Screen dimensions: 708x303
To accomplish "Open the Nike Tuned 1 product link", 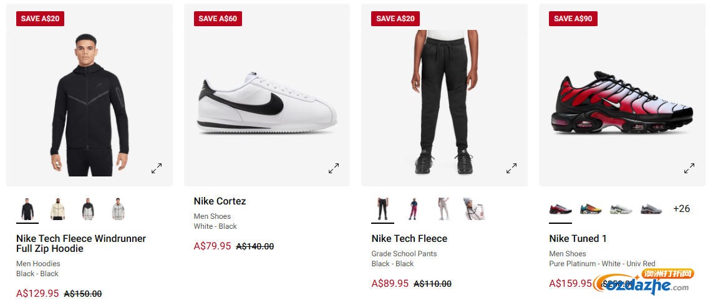I will [x=578, y=238].
